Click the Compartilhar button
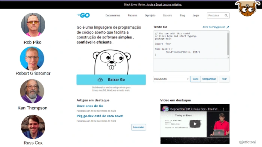This screenshot has width=262, height=147. 209,79
